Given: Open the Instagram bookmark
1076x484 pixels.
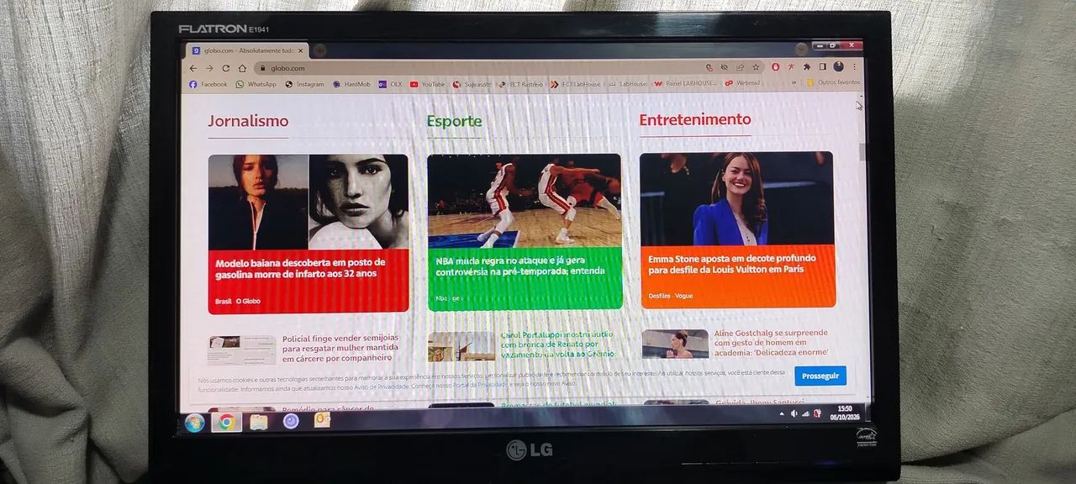Looking at the screenshot, I should click(304, 84).
